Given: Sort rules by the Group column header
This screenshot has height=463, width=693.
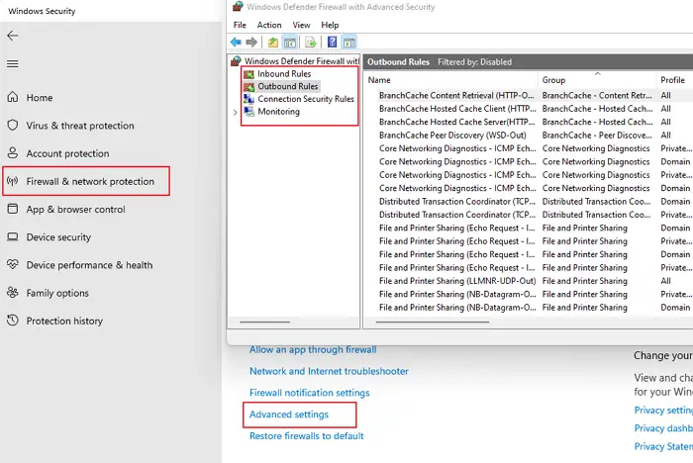Looking at the screenshot, I should (x=597, y=80).
